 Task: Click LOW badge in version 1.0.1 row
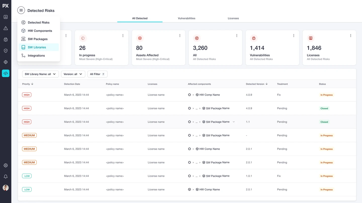coord(27,176)
